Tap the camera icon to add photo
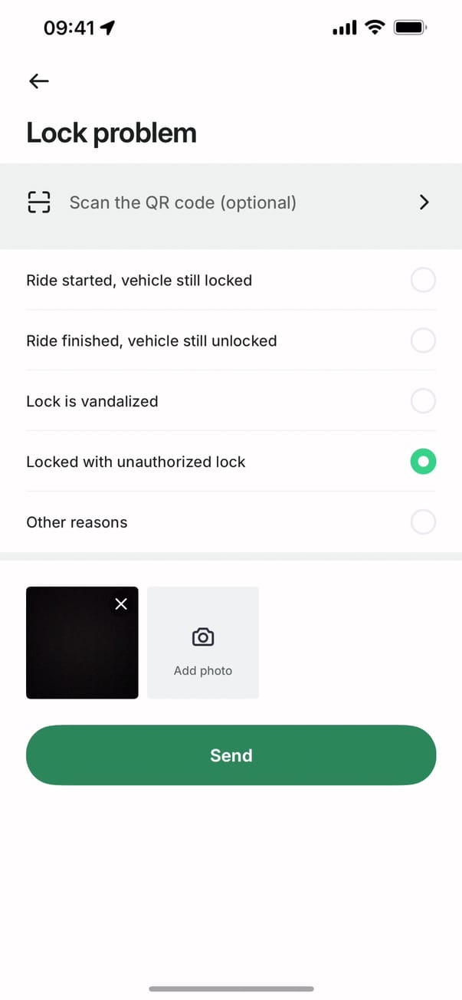 [x=203, y=637]
